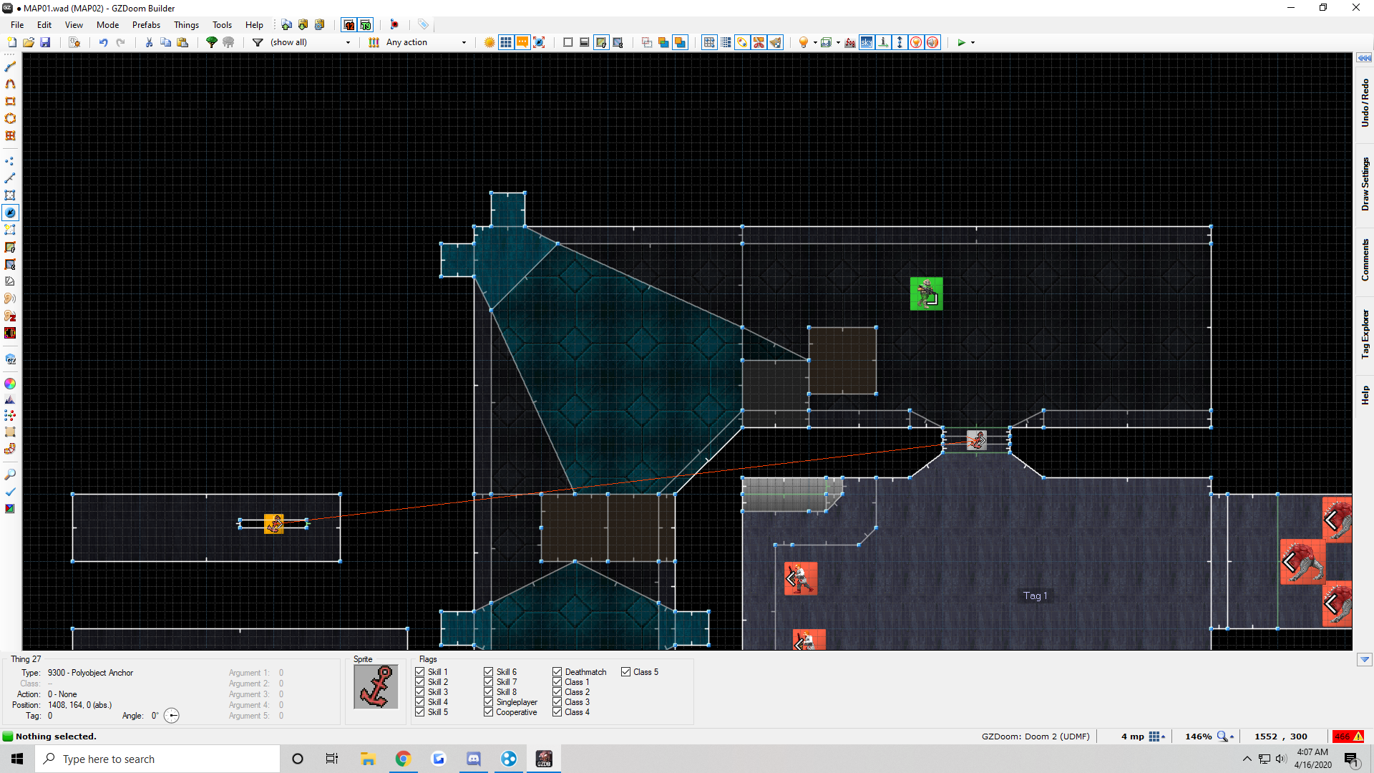Screen dimensions: 1374x773
Task: Toggle the Skill 6 checkbox
Action: click(x=489, y=672)
